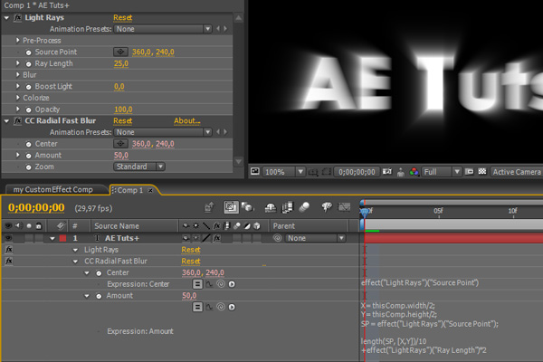Toggle Zoom stopwatch in CC Radial Fast Blur
This screenshot has height=362, width=543.
click(28, 167)
